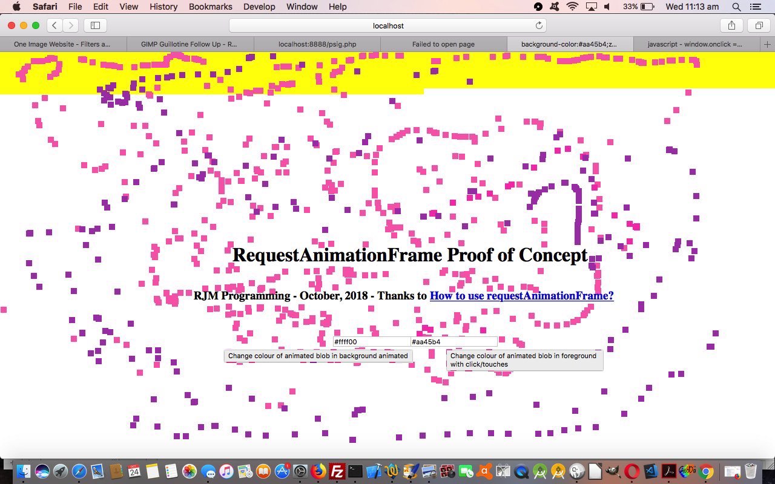
Task: Click the Wed 11:13 am clock
Action: pyautogui.click(x=692, y=7)
